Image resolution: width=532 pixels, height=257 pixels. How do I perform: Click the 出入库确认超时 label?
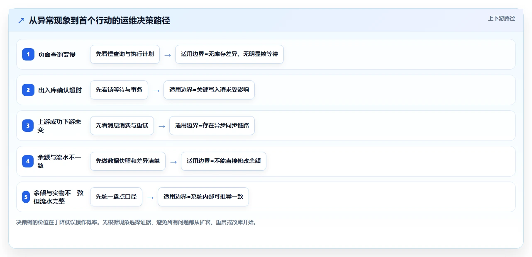[60, 90]
